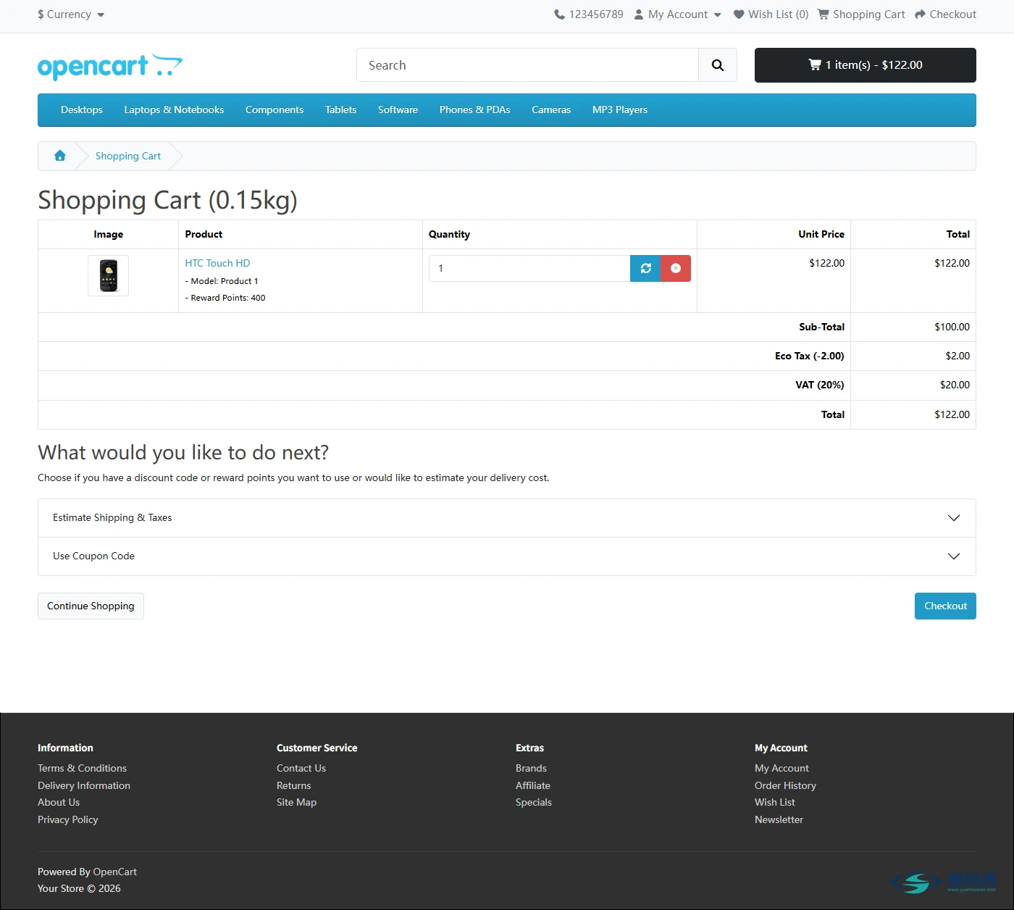Open the Privacy Policy footer link

[68, 819]
